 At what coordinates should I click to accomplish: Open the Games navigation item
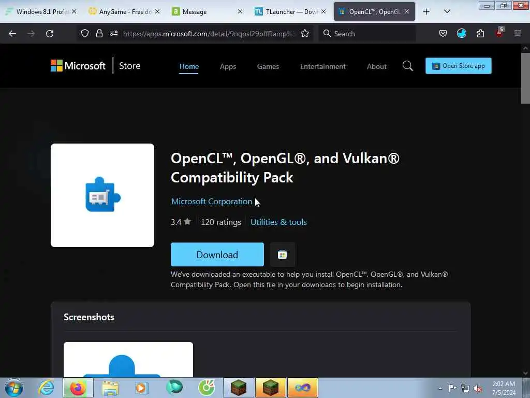tap(268, 66)
